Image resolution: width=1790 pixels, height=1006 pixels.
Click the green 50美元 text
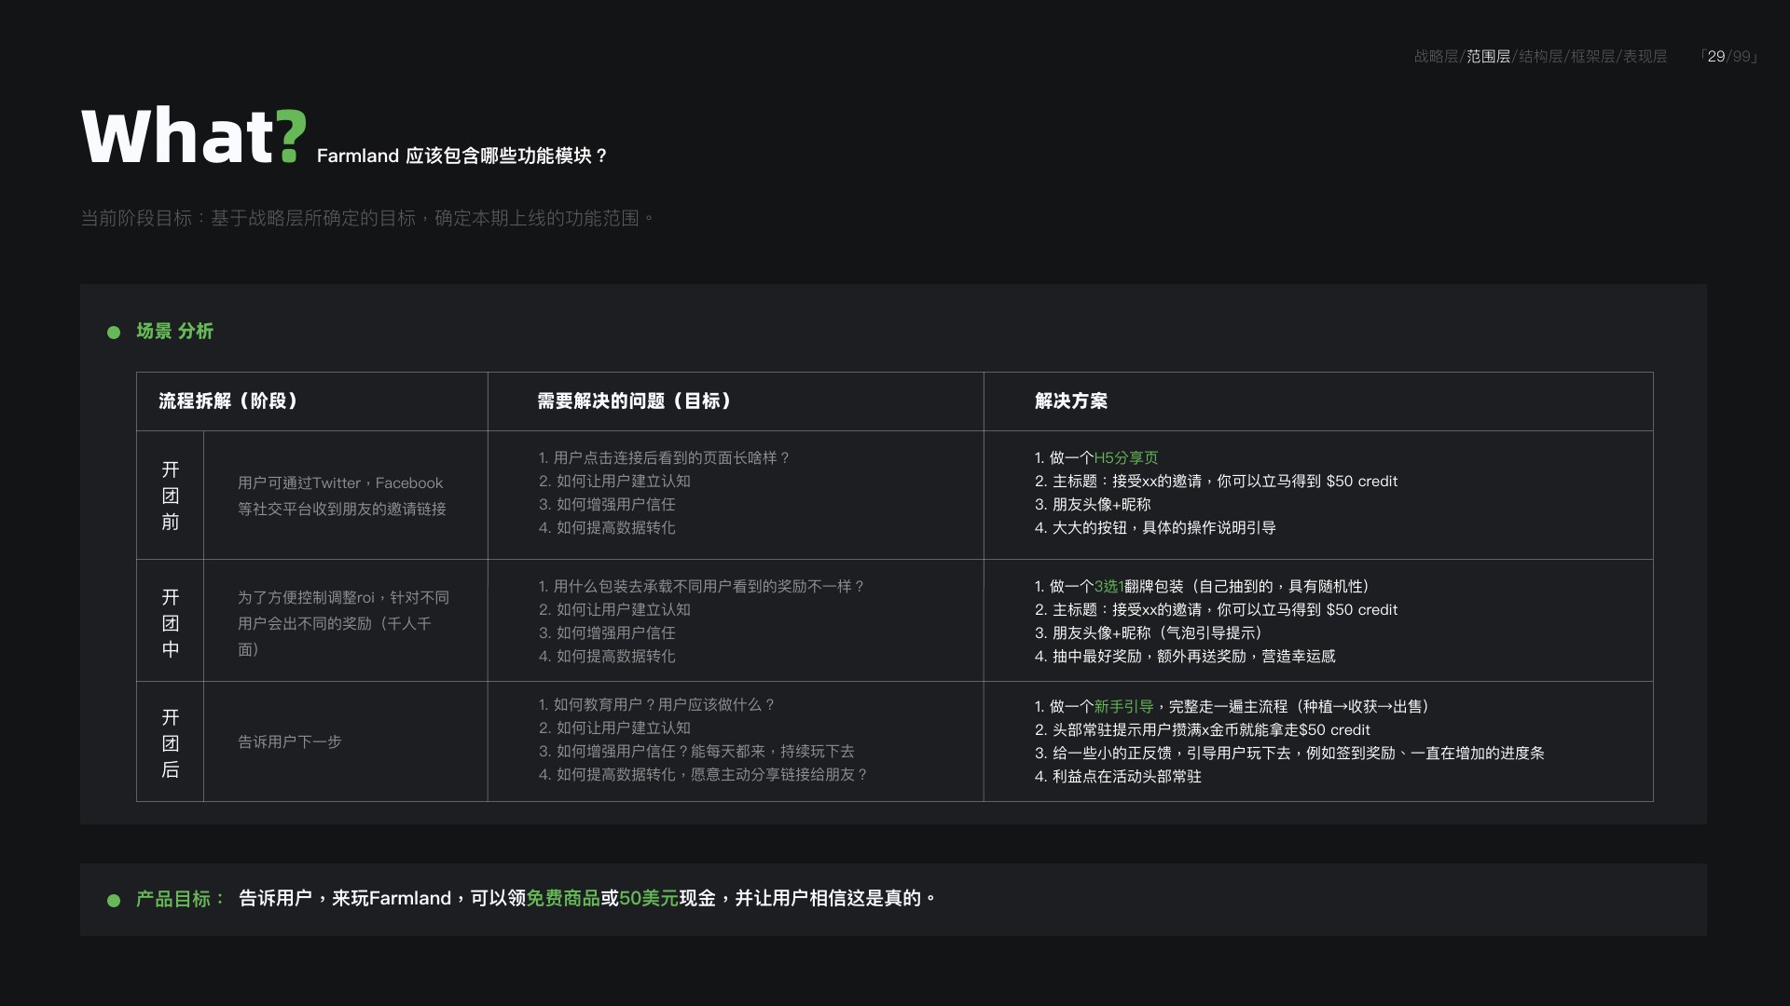click(649, 898)
